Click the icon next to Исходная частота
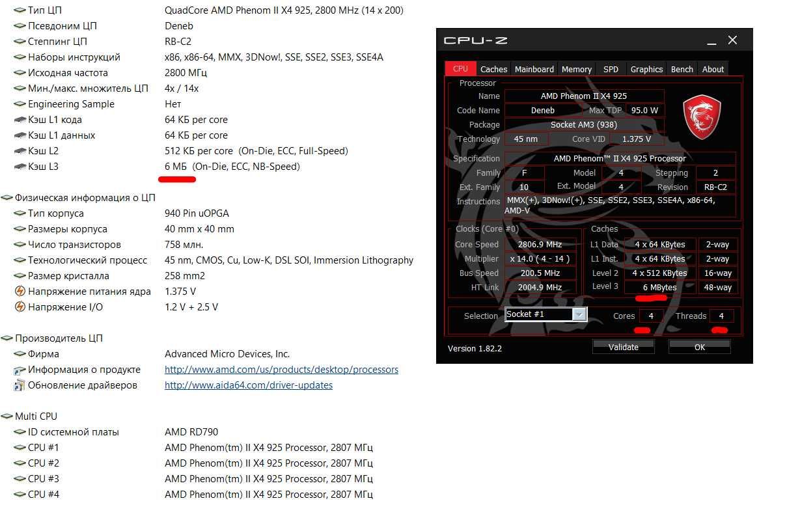Image resolution: width=800 pixels, height=505 pixels. (x=20, y=73)
